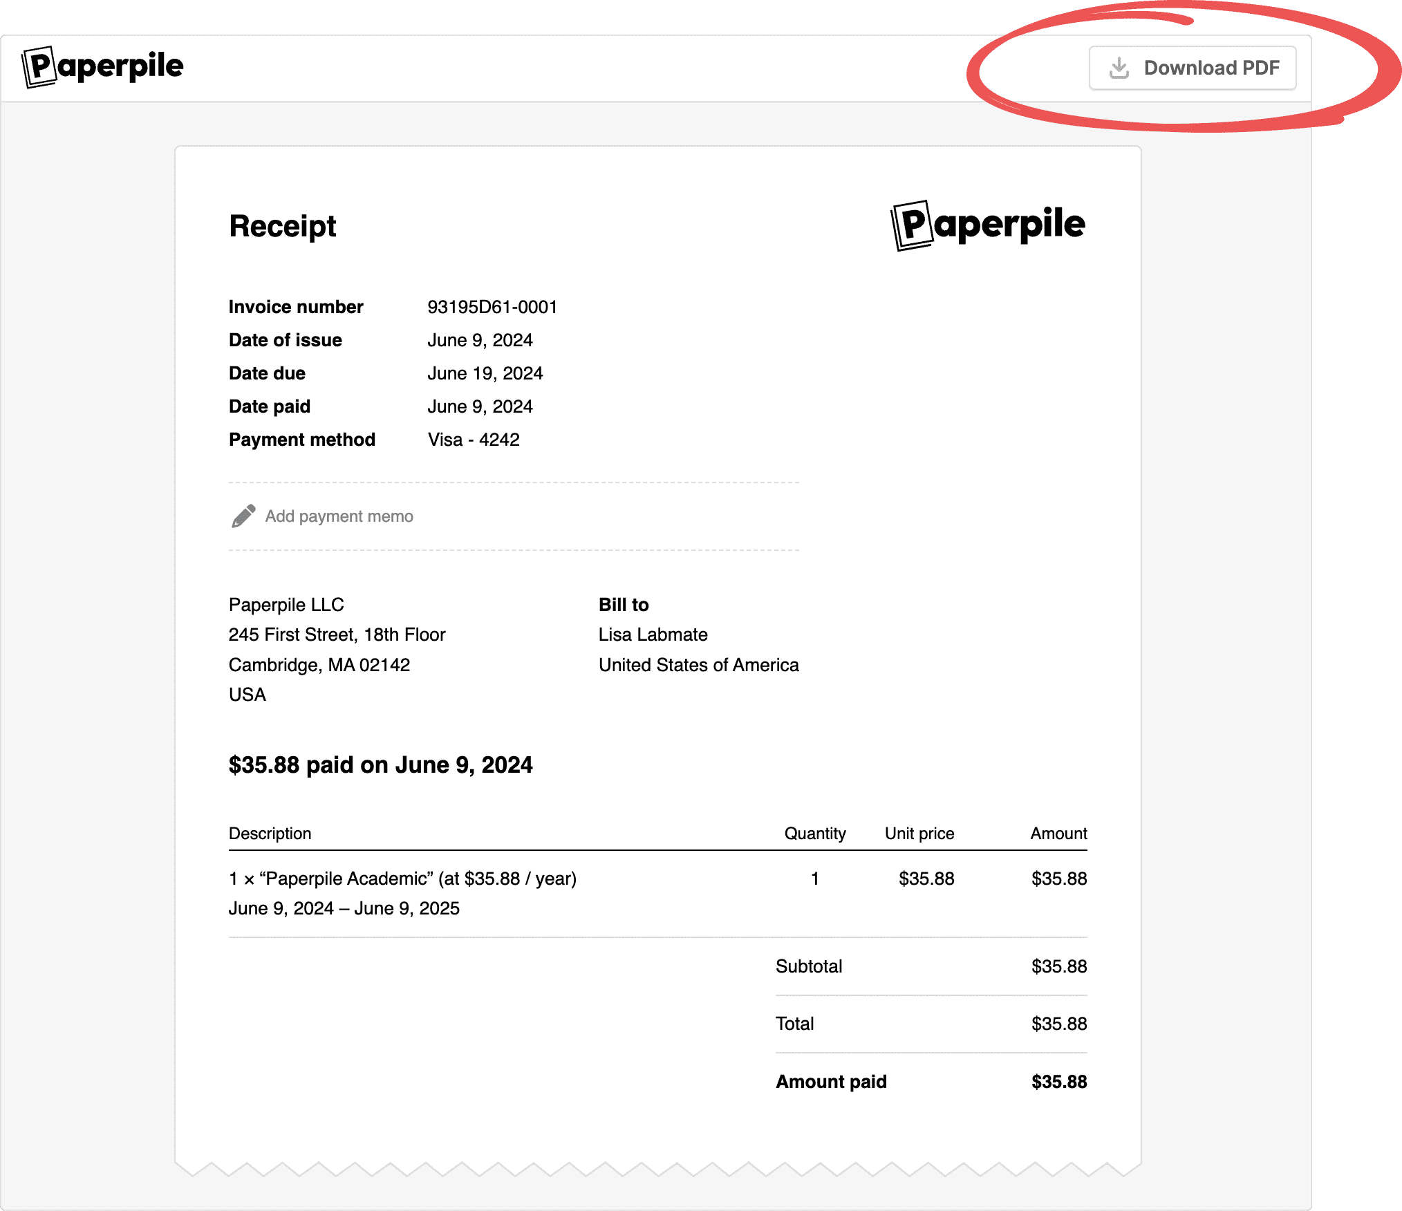Click the Amount paid total $35.88
Viewport: 1402px width, 1211px height.
pos(1059,1081)
